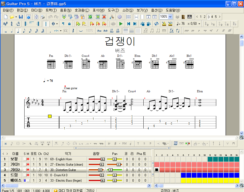The height and width of the screenshot is (192, 244).
Task: Open 트랙(T) menu
Action: pos(51,10)
